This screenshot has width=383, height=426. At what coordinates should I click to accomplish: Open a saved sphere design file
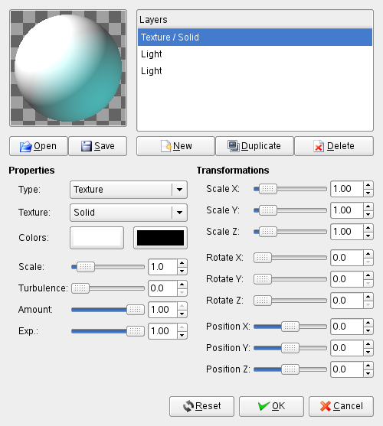(x=38, y=146)
